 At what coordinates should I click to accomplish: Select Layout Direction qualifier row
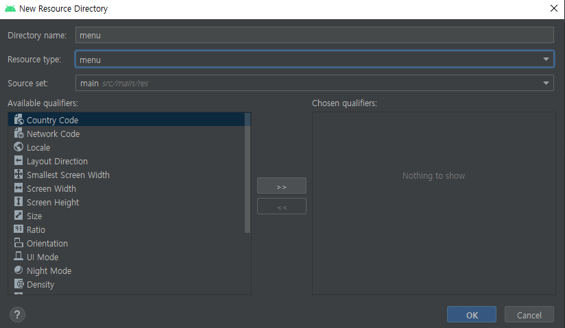126,161
